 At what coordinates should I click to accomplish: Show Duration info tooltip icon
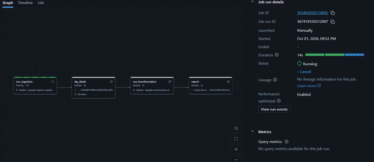pyautogui.click(x=276, y=55)
